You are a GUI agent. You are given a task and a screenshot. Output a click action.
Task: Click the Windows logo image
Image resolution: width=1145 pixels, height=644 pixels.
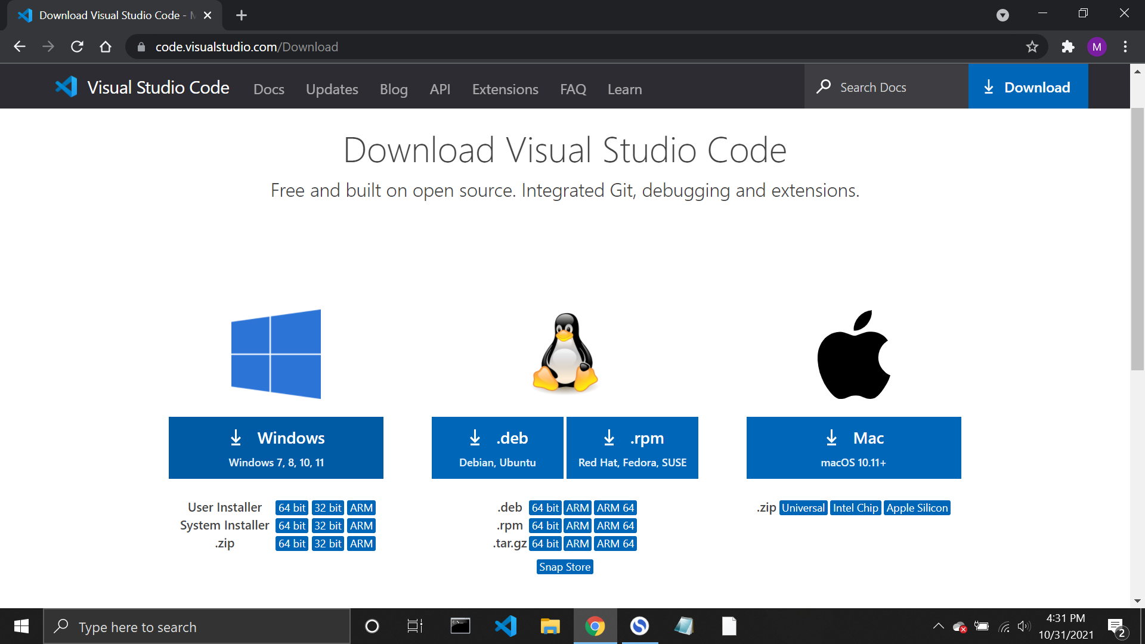click(276, 354)
